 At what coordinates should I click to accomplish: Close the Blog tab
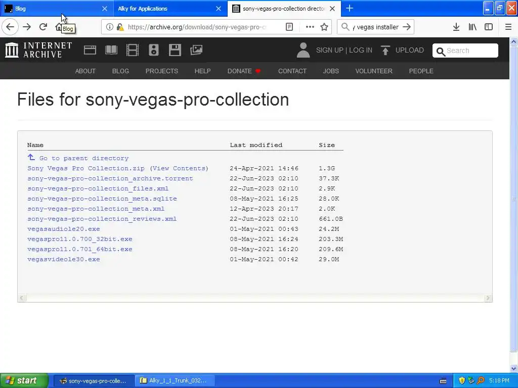pyautogui.click(x=104, y=9)
